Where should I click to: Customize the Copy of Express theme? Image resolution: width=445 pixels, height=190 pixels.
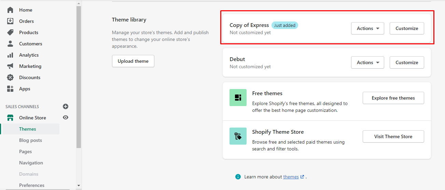point(407,28)
